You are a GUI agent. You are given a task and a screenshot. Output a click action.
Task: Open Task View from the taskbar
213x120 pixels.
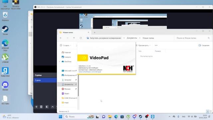pos(97,117)
